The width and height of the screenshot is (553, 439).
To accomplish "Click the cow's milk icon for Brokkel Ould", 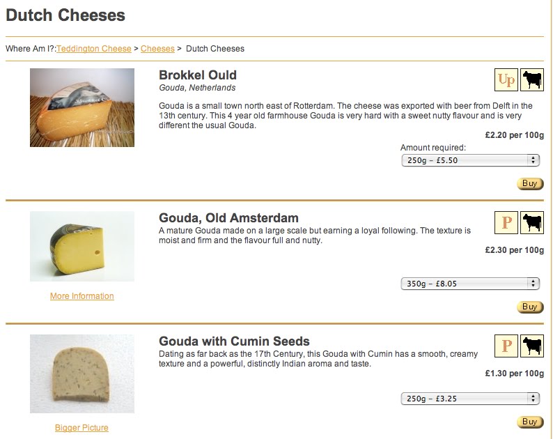I will pyautogui.click(x=533, y=80).
